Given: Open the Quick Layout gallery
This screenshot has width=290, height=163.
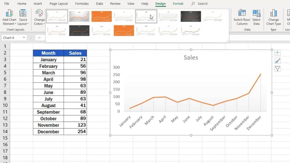Looking at the screenshot, I should [23, 17].
